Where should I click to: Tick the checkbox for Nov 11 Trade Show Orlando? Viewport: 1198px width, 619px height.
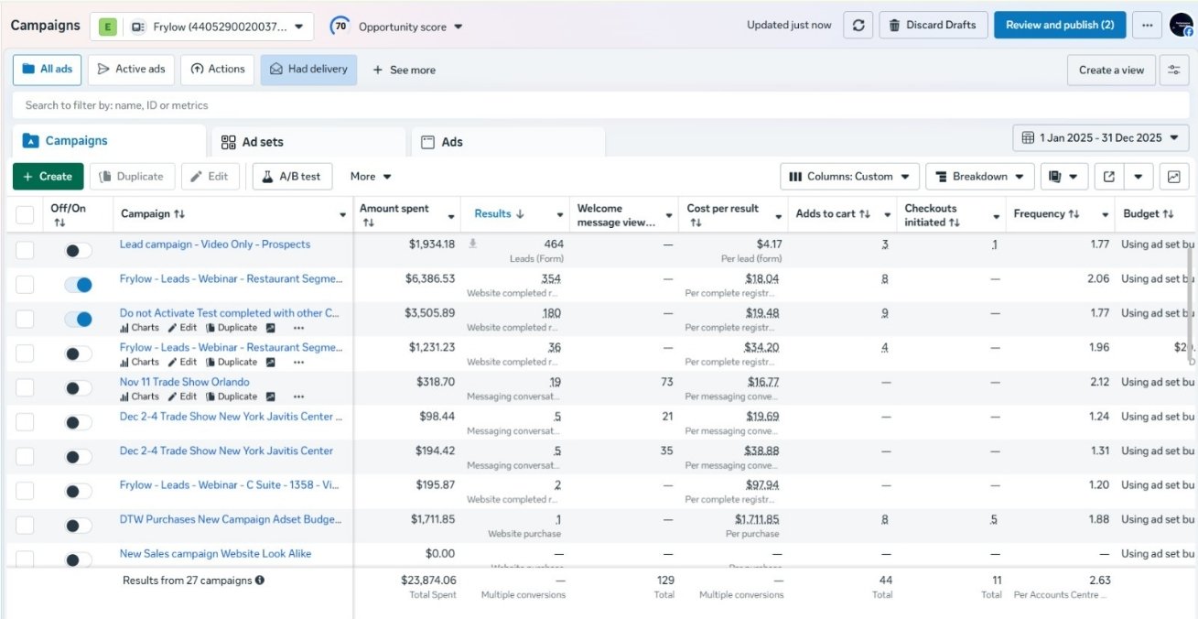pyautogui.click(x=25, y=388)
